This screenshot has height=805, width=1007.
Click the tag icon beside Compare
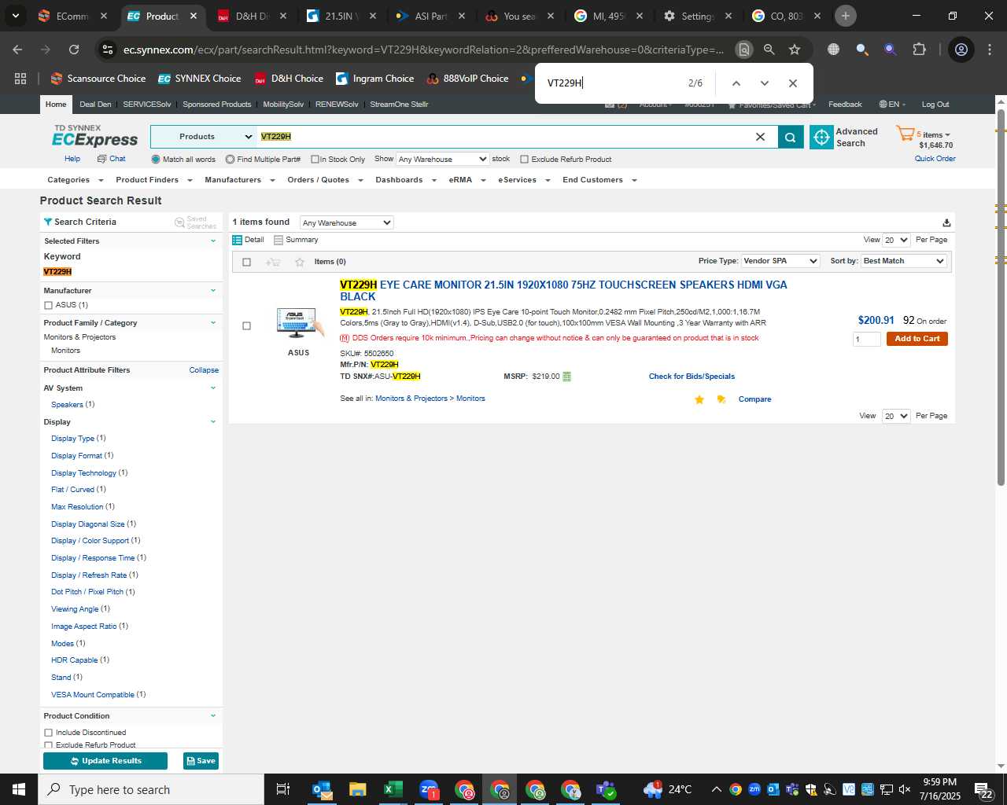(721, 399)
